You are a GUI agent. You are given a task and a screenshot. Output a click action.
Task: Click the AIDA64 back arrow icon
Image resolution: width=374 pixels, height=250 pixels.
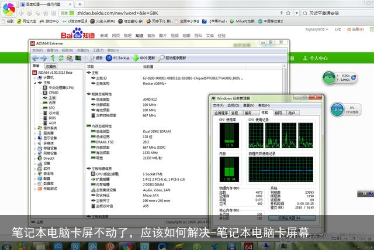(x=35, y=58)
